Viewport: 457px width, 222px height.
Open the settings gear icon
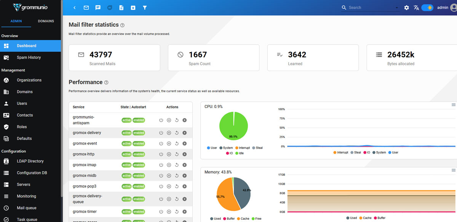pos(406,7)
